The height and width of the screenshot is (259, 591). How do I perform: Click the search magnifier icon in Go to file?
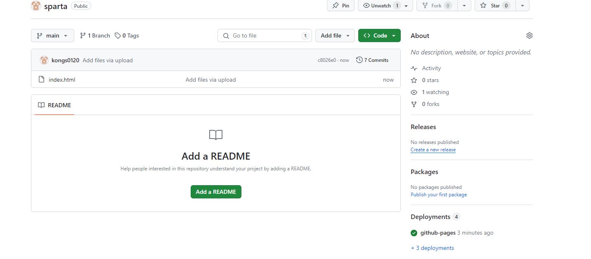click(x=226, y=36)
